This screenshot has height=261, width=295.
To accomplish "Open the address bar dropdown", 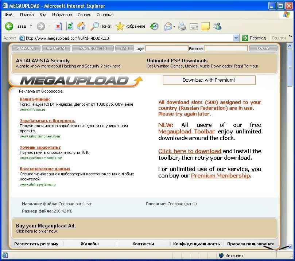I will tap(236, 38).
